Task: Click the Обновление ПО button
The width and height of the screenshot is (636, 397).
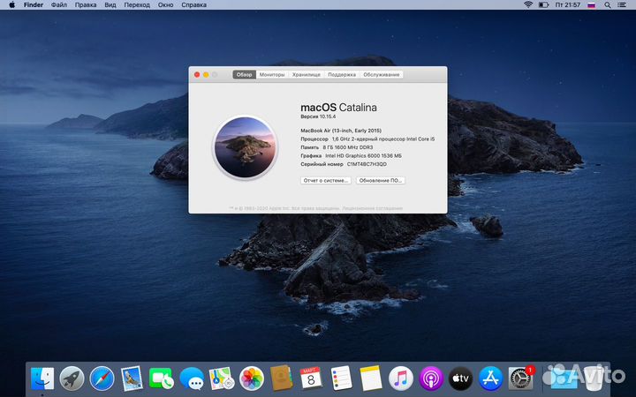Action: (381, 180)
